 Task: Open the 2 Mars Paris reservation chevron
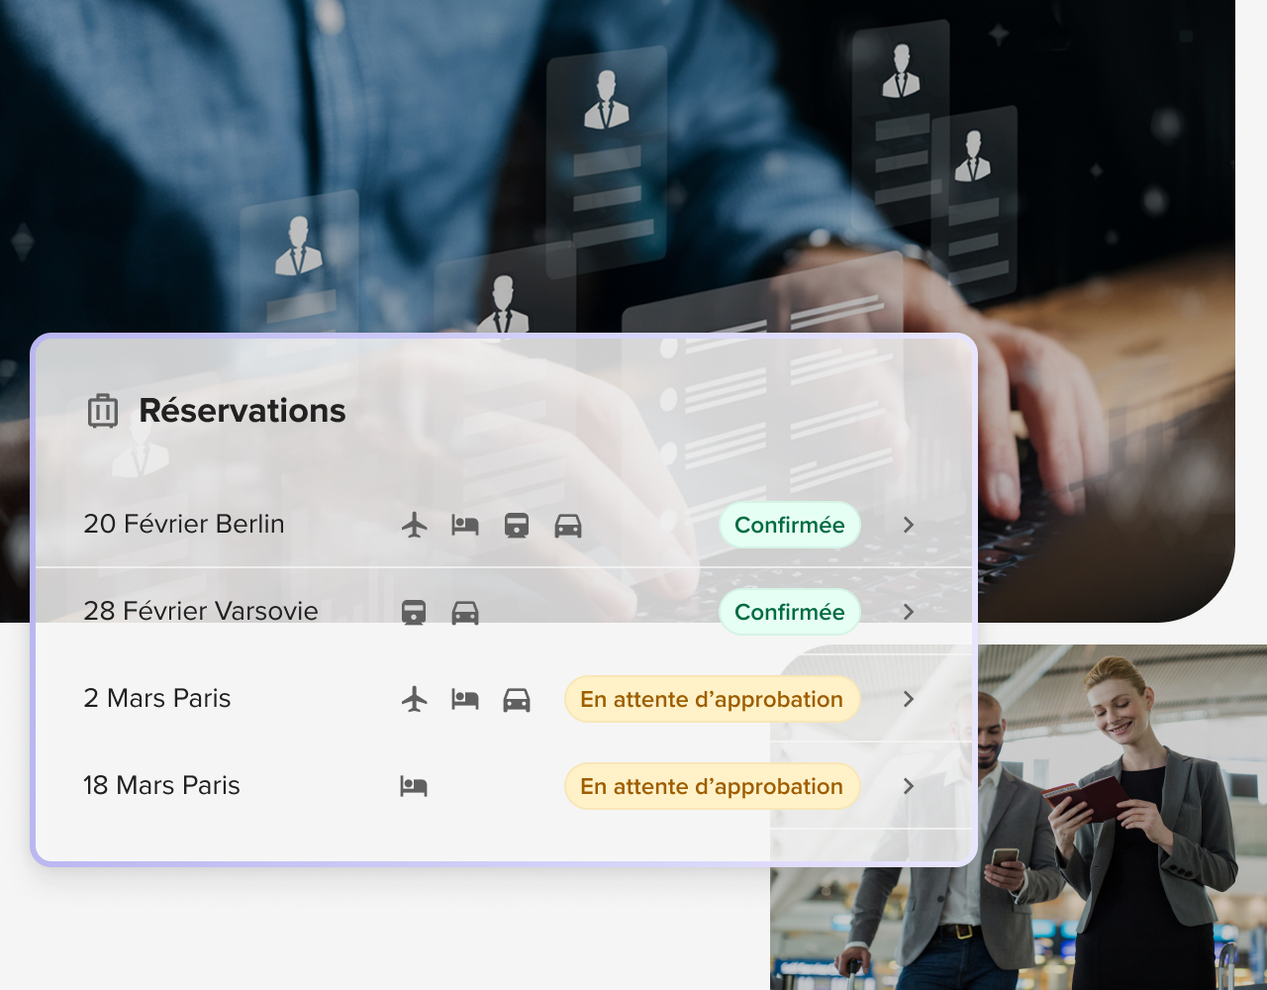click(x=909, y=699)
